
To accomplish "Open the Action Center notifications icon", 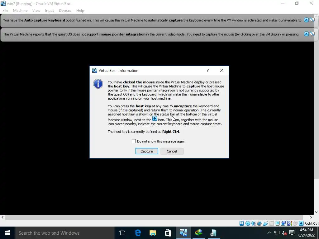I will pyautogui.click(x=292, y=233).
